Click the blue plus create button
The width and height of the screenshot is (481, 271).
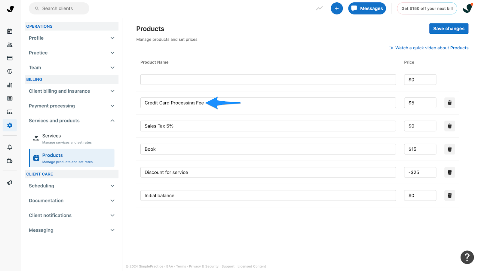point(337,8)
